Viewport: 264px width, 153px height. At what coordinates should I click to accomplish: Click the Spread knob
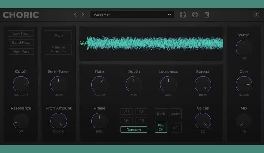pos(203,84)
